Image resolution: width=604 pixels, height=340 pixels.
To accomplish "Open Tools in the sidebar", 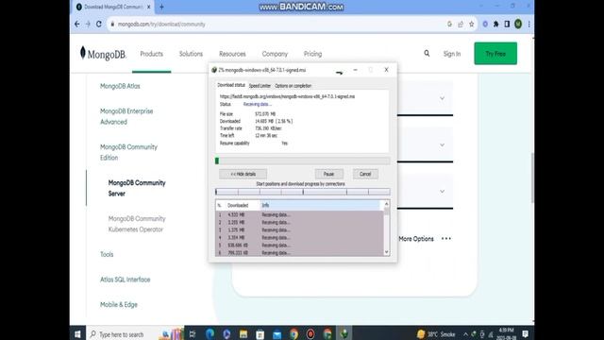I will point(107,254).
